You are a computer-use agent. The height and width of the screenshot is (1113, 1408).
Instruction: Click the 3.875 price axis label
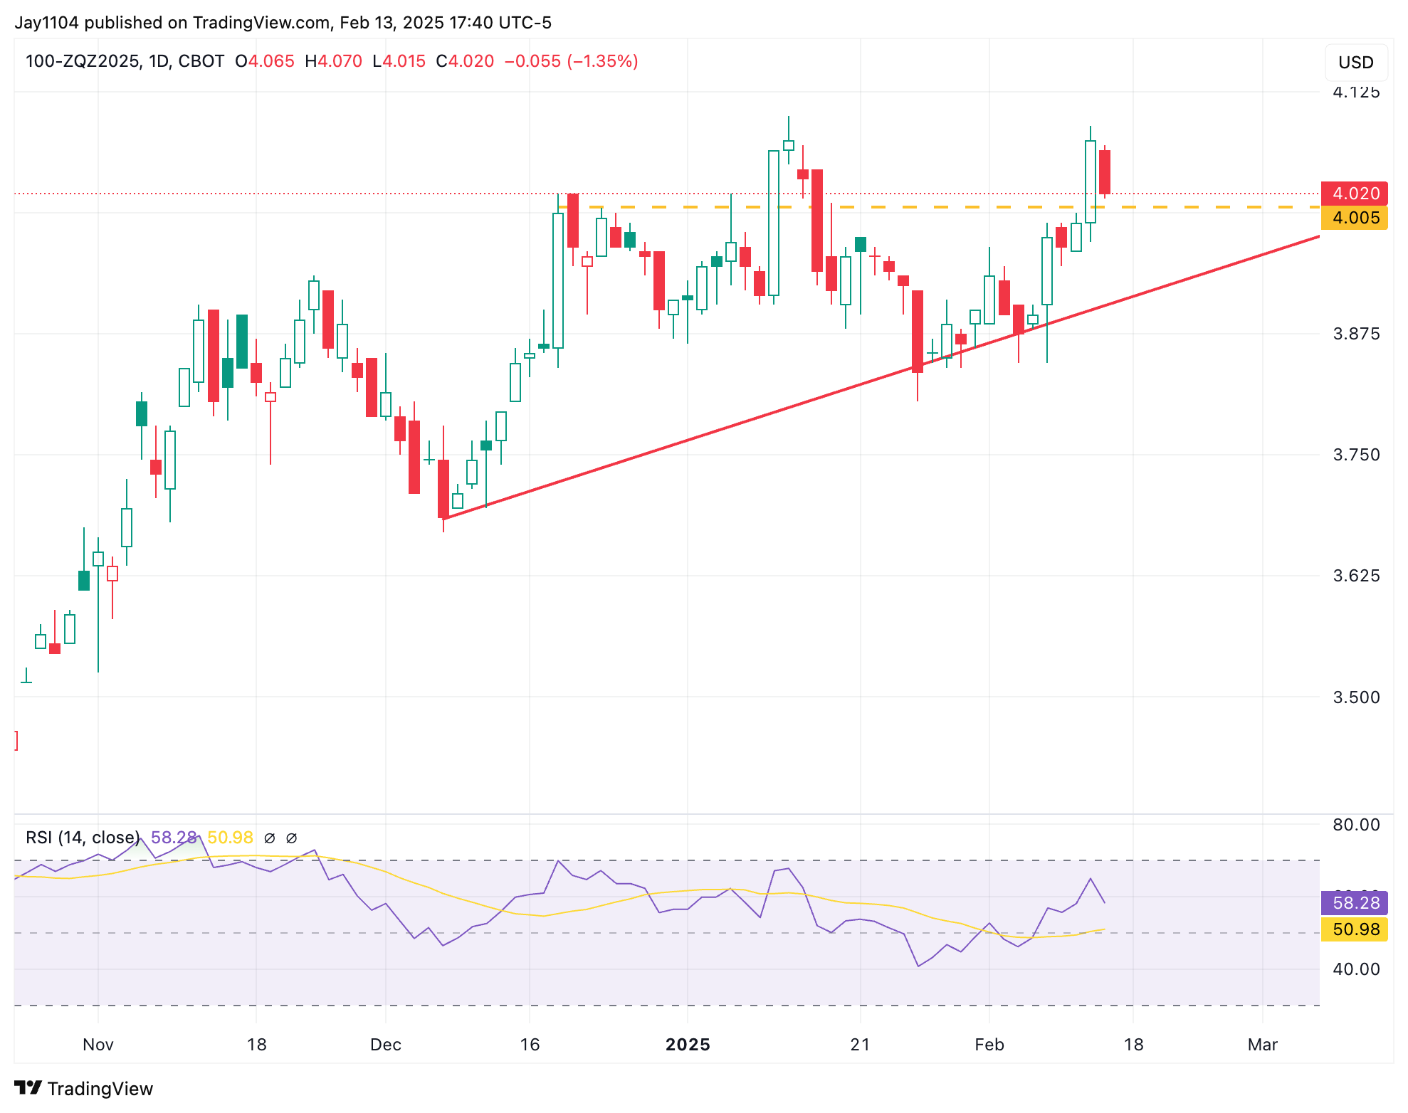point(1356,334)
